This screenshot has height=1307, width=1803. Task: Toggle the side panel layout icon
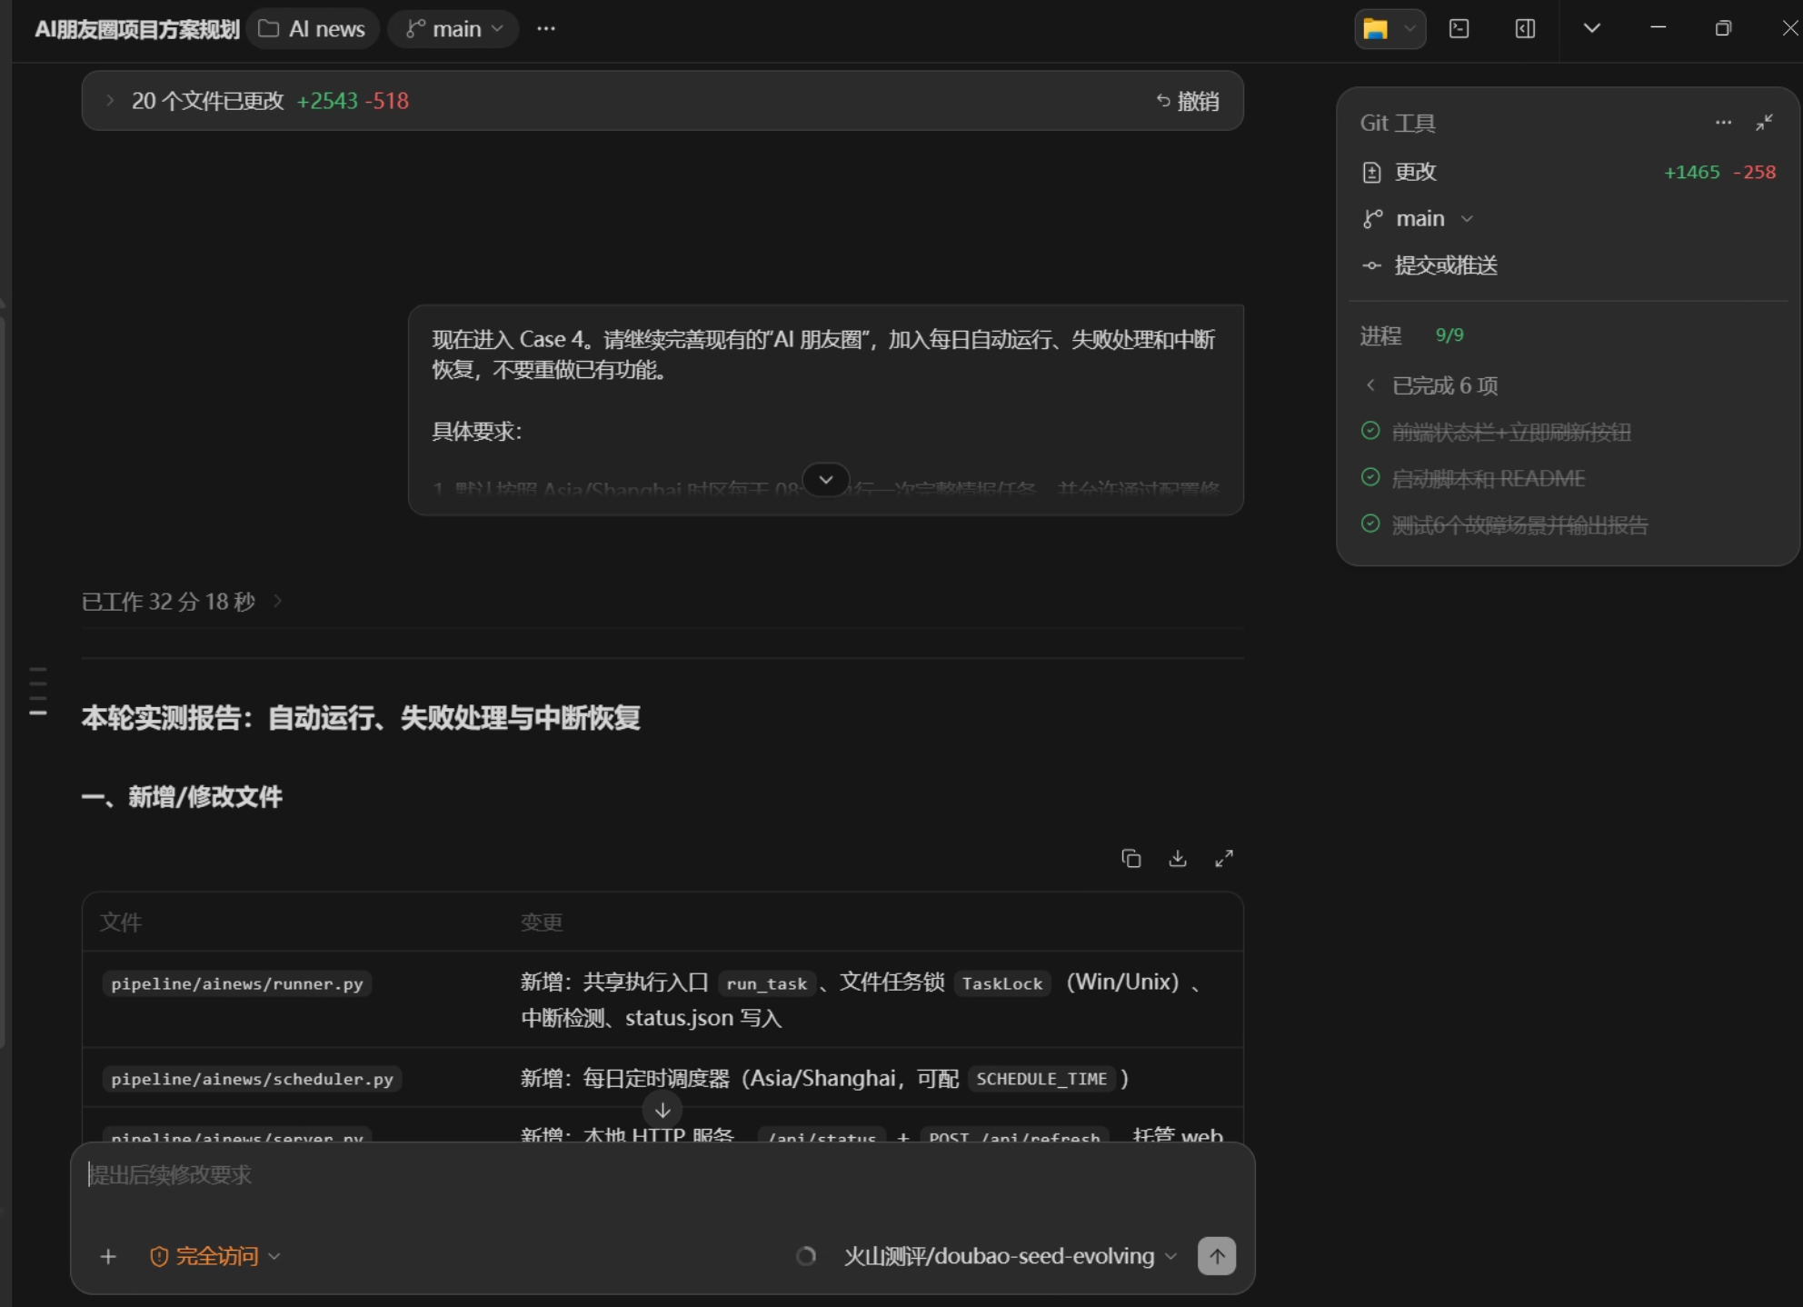point(1525,29)
